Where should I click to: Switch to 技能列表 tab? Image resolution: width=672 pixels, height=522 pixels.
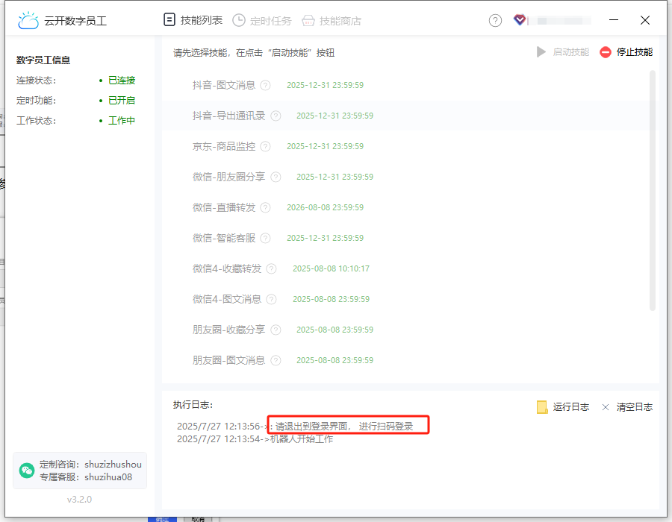coord(193,20)
